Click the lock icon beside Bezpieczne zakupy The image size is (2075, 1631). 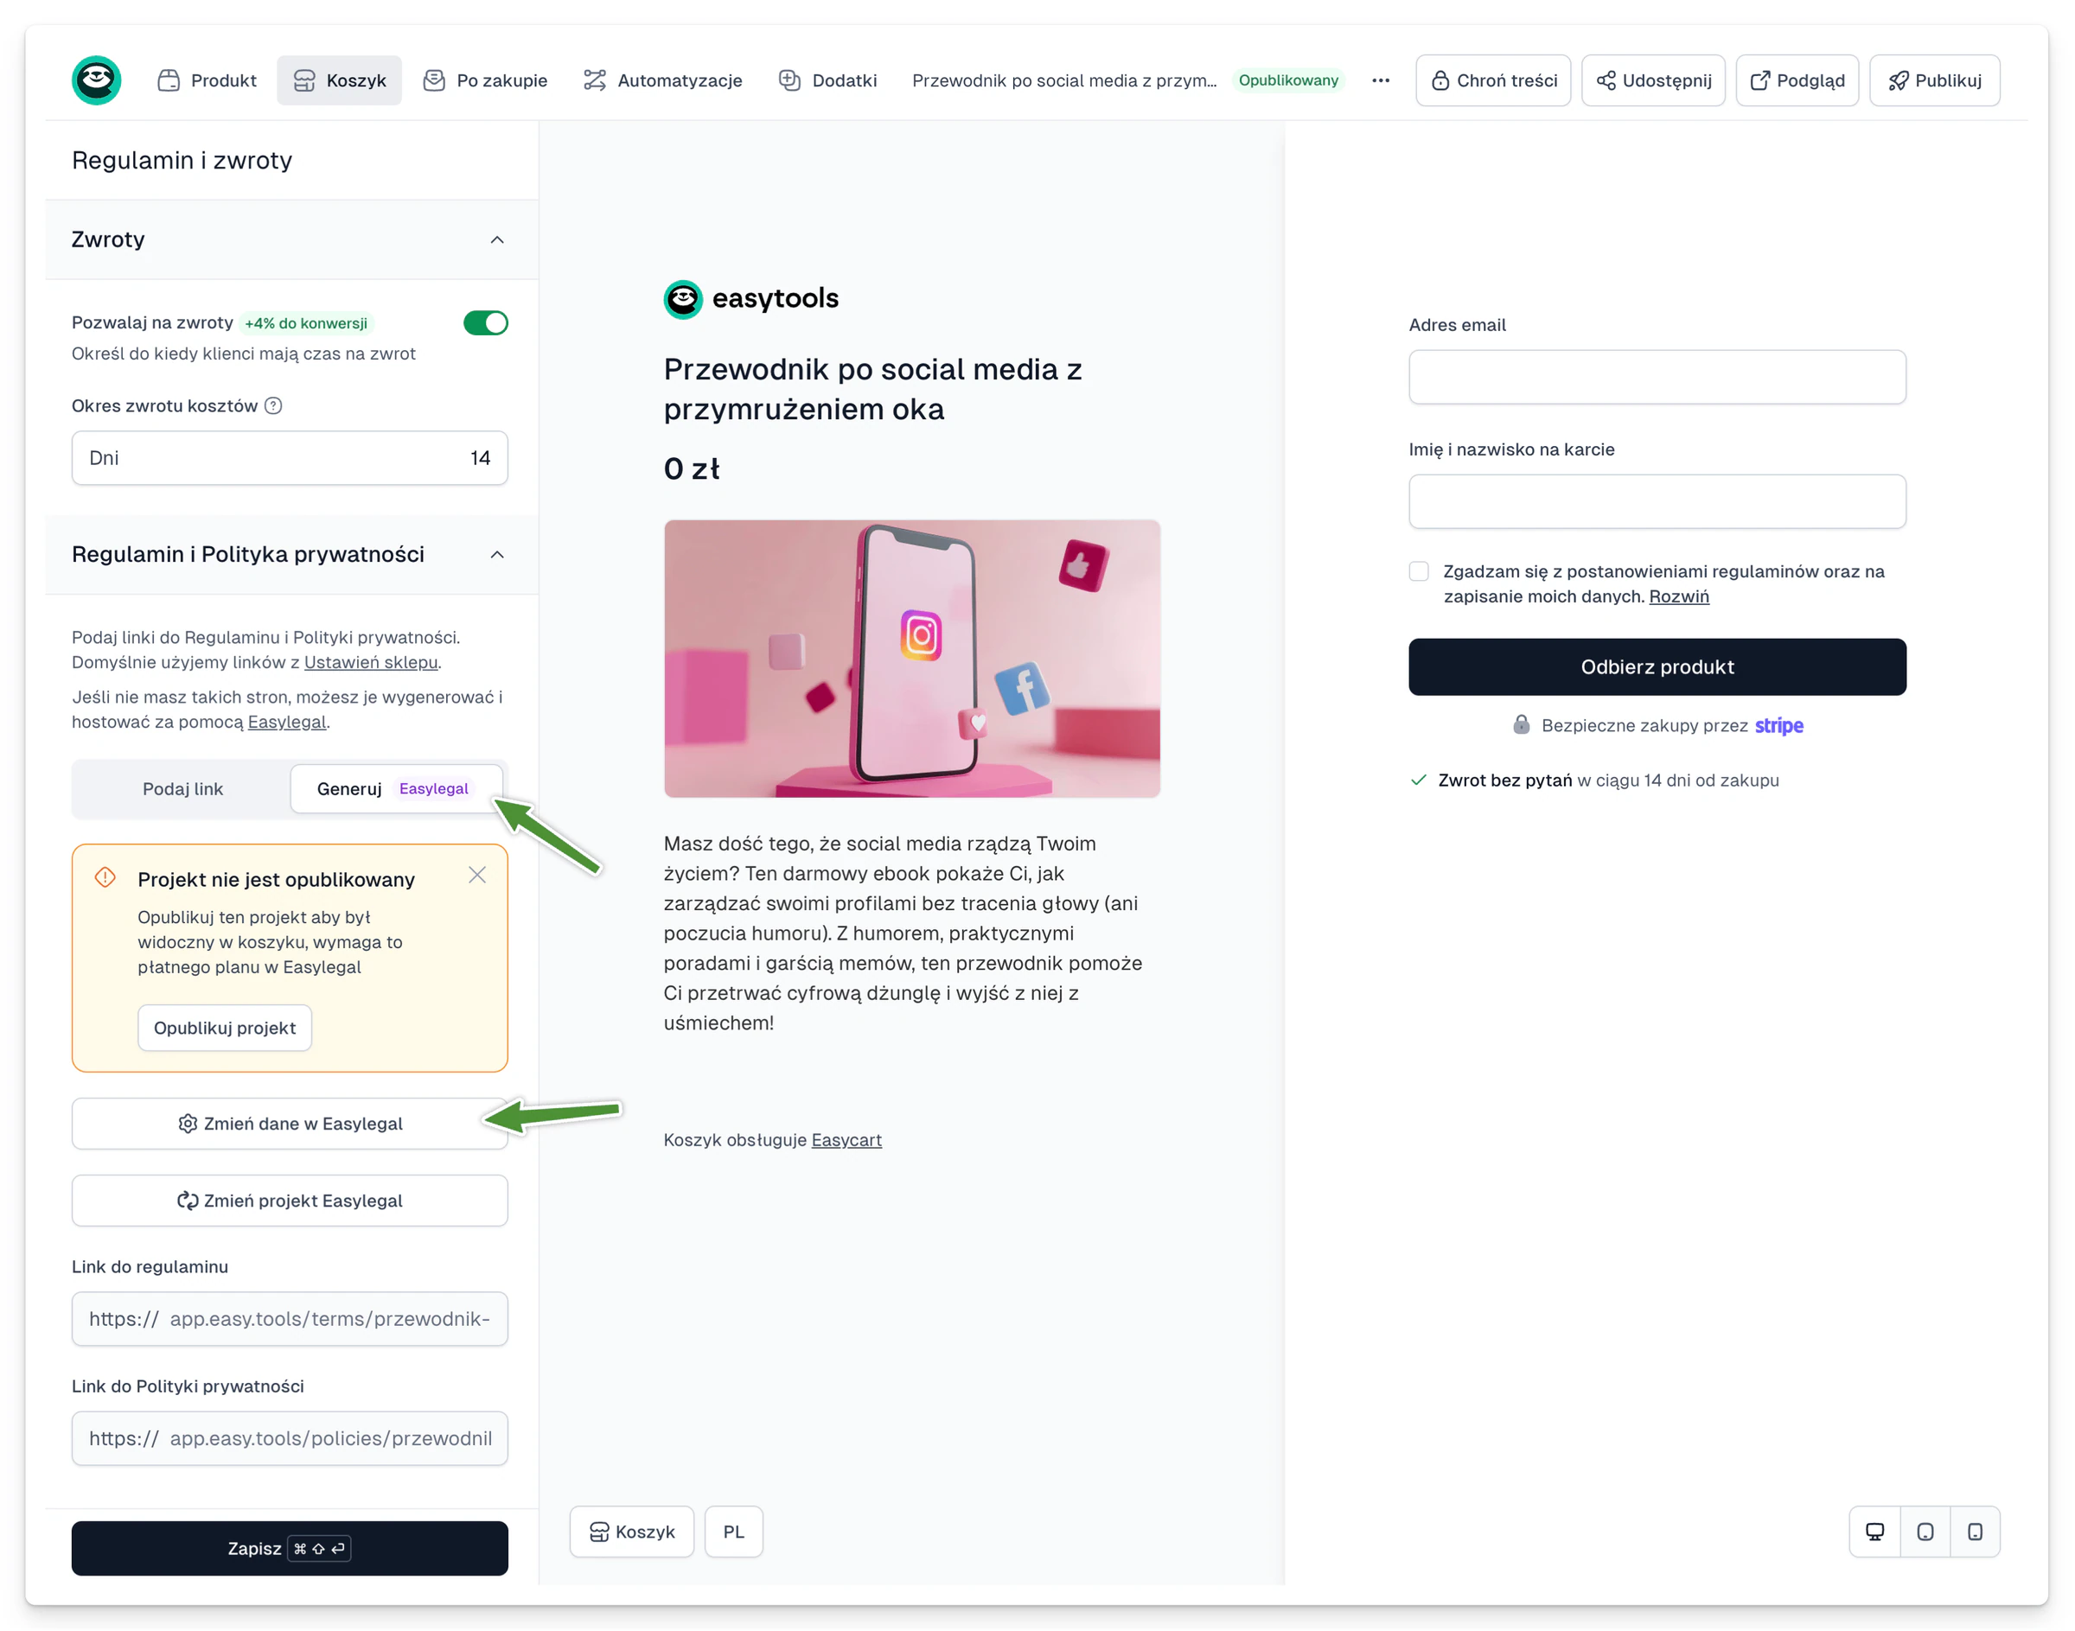pos(1521,725)
